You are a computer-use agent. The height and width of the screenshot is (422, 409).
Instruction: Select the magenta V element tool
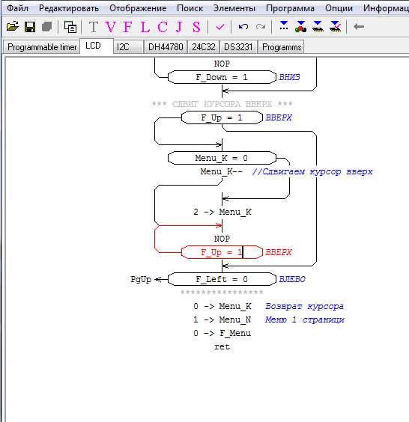tap(110, 27)
